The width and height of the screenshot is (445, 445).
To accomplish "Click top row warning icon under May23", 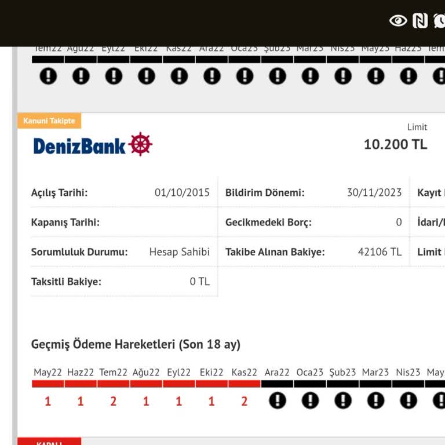I will point(375,76).
